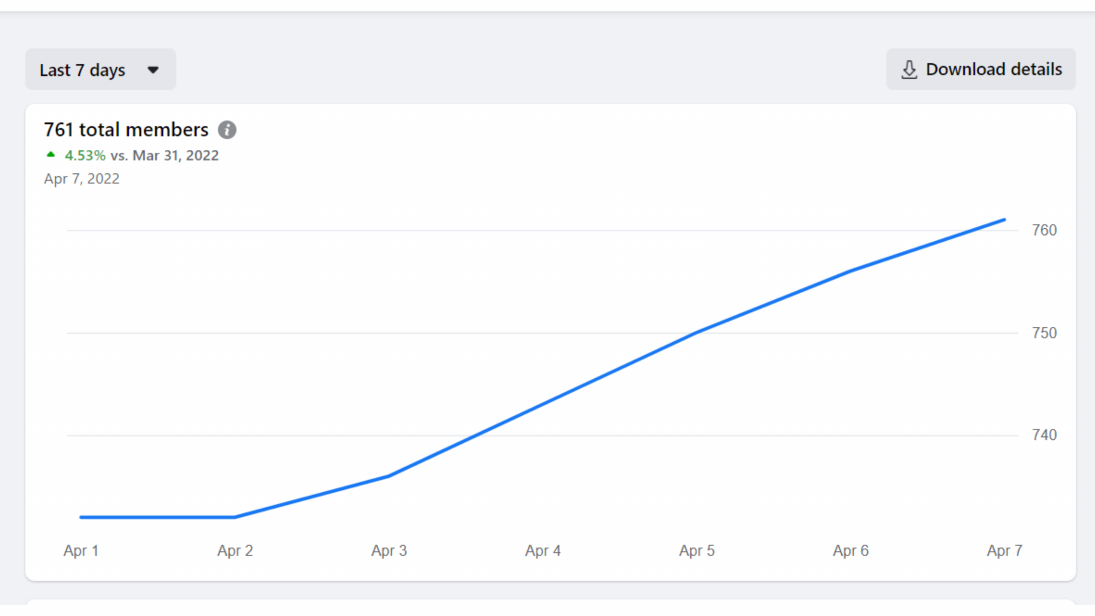Click the info icon next to total members
Viewport: 1095px width, 616px height.
coord(227,130)
